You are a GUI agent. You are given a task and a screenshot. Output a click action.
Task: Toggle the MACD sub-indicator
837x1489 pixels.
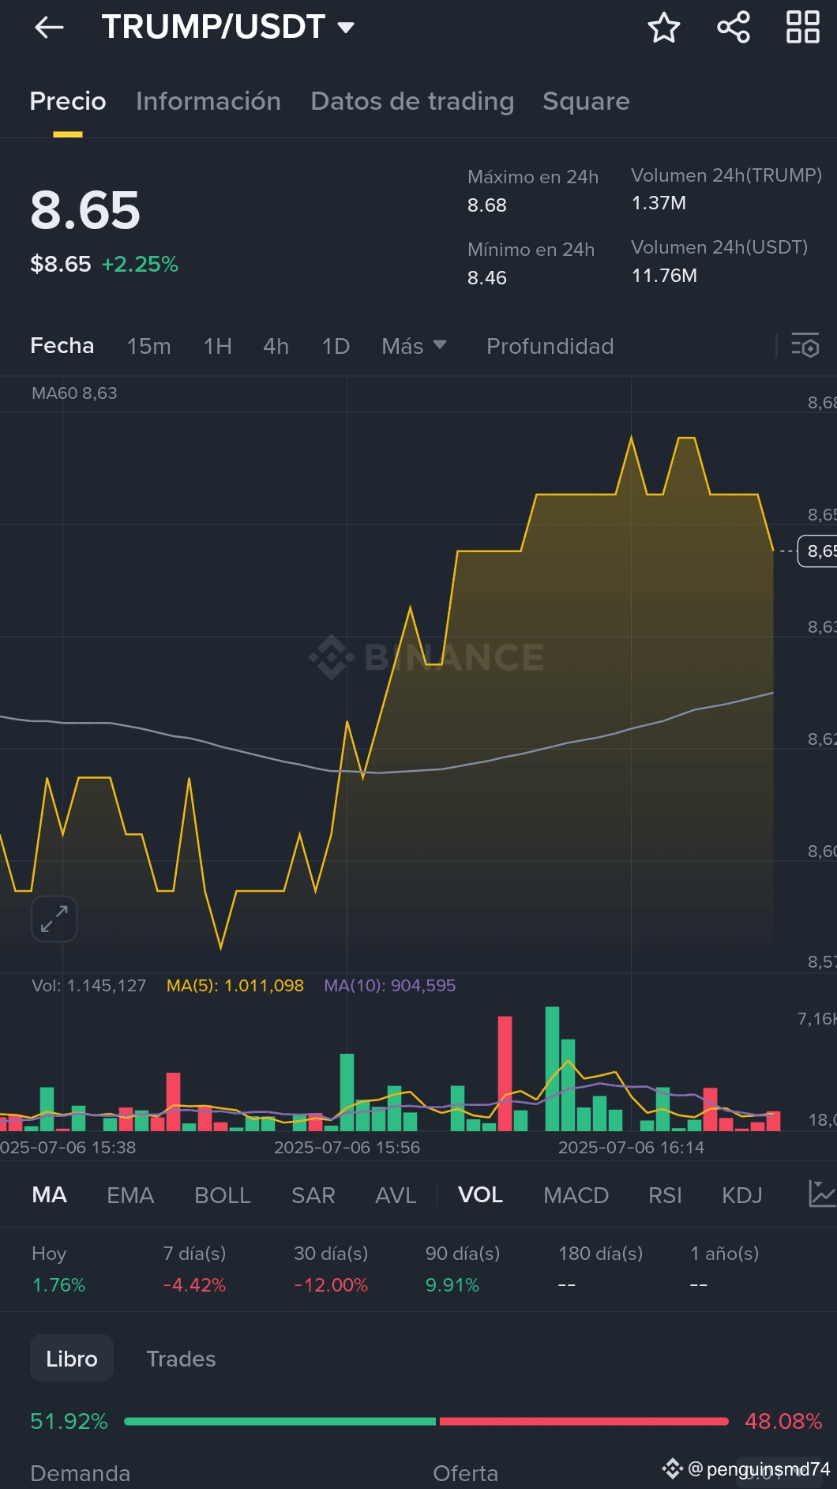[576, 1194]
